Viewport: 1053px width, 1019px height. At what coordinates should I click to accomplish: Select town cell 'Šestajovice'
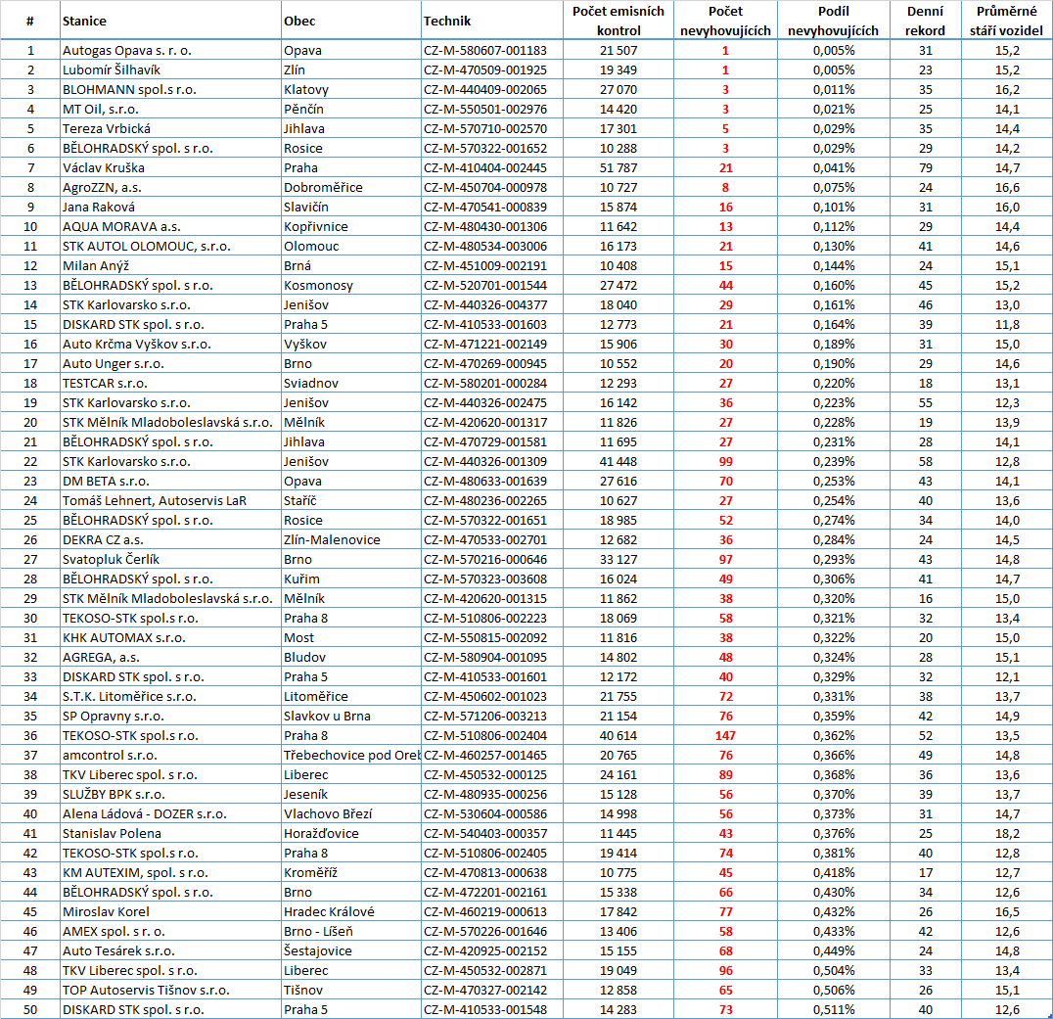[351, 950]
